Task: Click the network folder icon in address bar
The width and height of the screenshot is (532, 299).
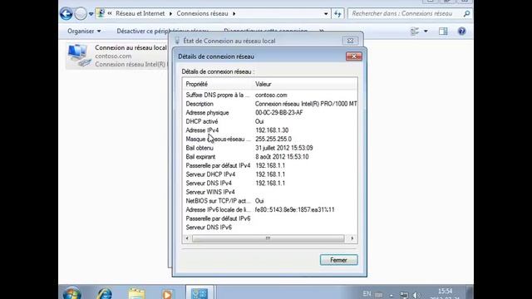Action: coord(101,13)
